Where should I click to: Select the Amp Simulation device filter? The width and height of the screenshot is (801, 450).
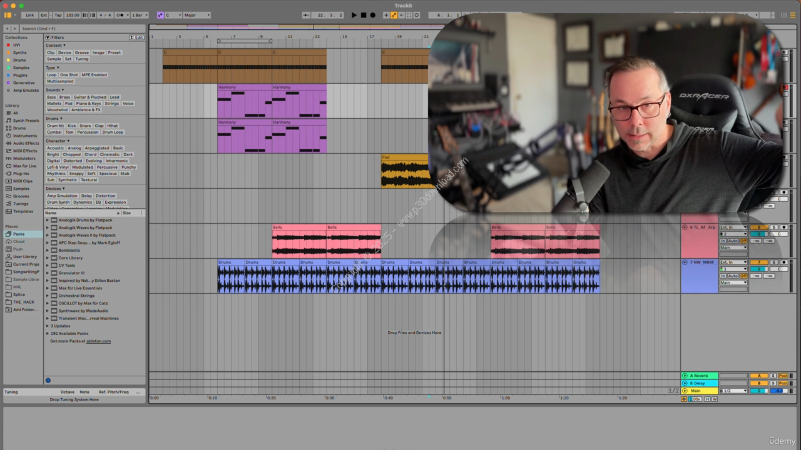pyautogui.click(x=62, y=196)
